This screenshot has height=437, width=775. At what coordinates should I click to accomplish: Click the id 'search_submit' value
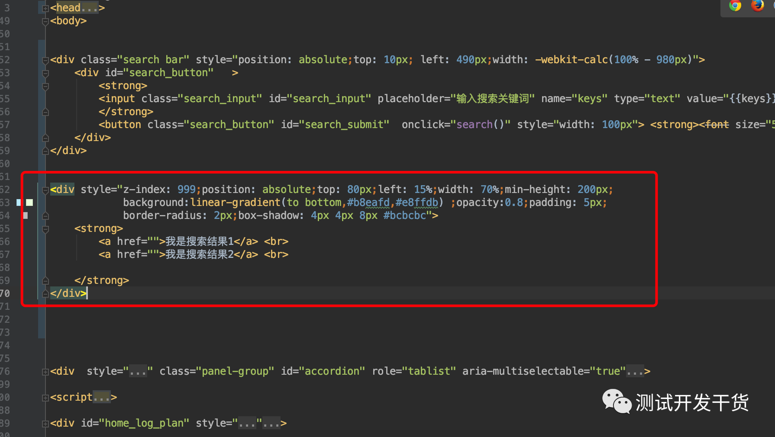(x=344, y=125)
